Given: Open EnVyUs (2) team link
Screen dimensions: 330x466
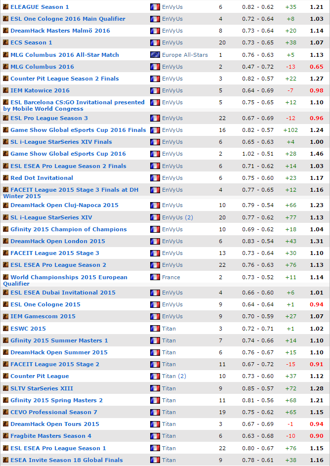Looking at the screenshot, I should coord(177,217).
